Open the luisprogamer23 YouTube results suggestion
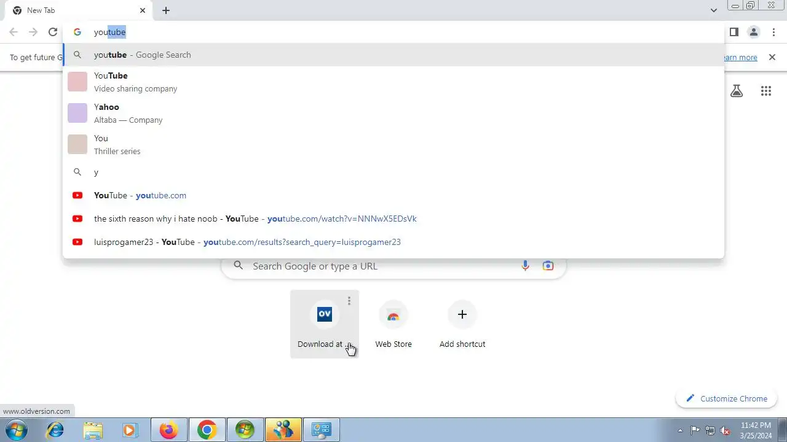Viewport: 787px width, 442px height. [x=393, y=242]
